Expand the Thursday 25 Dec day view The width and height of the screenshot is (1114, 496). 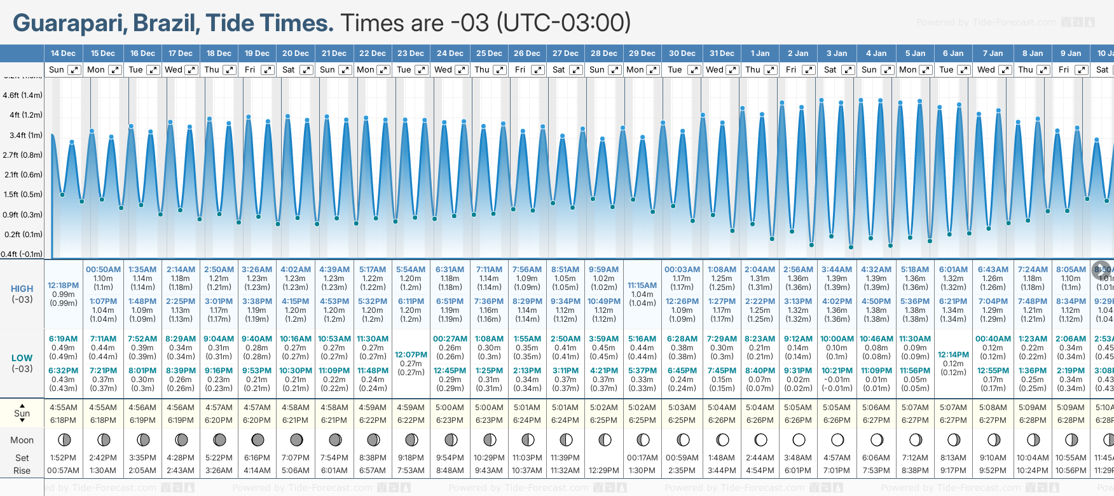point(500,70)
